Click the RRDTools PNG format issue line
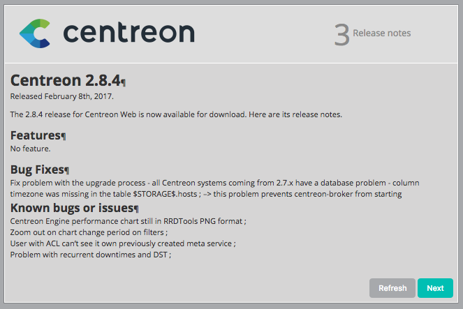463x309 pixels. [128, 221]
